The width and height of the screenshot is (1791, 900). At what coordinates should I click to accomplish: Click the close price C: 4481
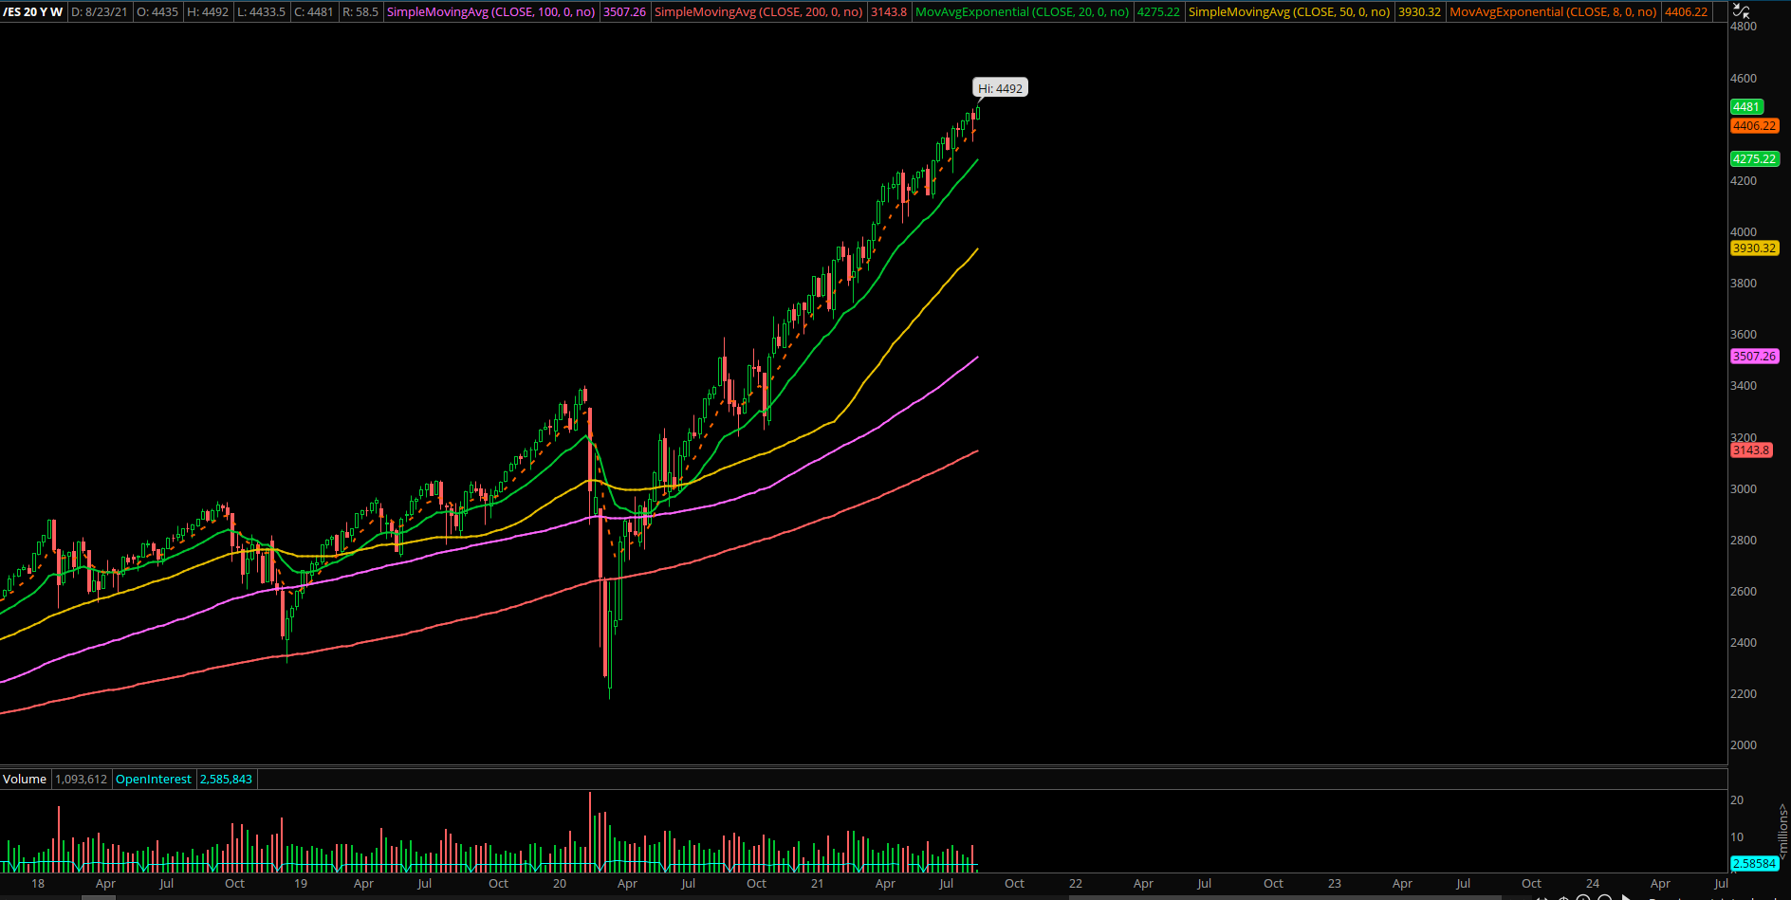[314, 12]
